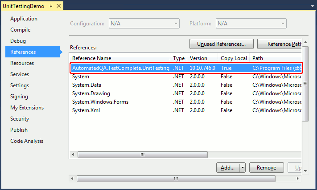Screen dimensions: 317x190
Task: Click the page scrollbar up arrow
Action: point(305,42)
